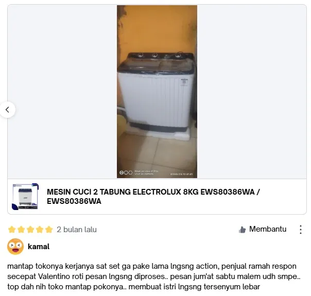Click kamal's emoji avatar
This screenshot has width=311, height=296.
point(15,247)
